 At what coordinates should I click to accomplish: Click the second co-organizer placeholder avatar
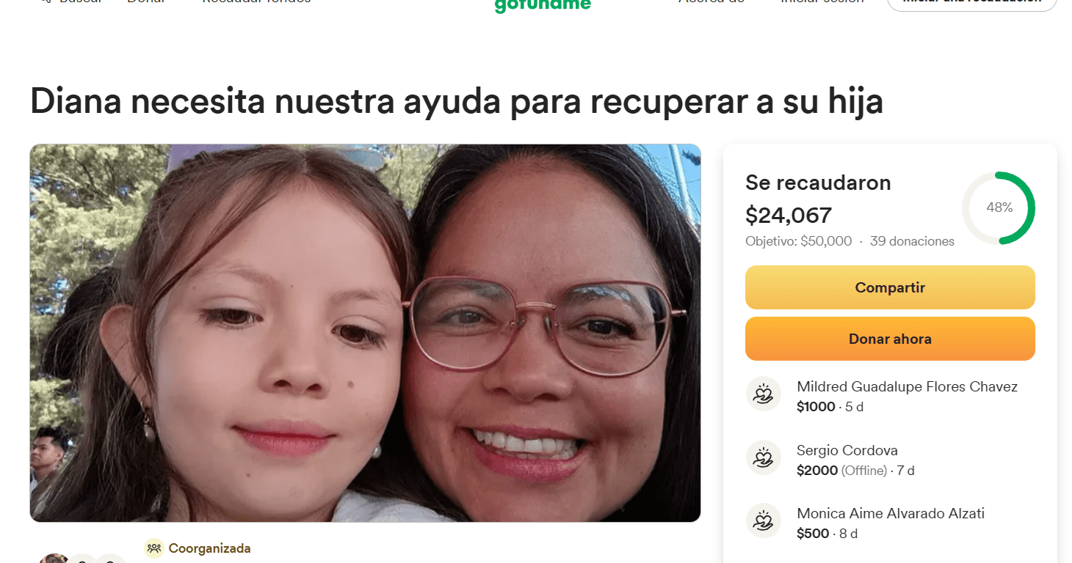[110, 559]
